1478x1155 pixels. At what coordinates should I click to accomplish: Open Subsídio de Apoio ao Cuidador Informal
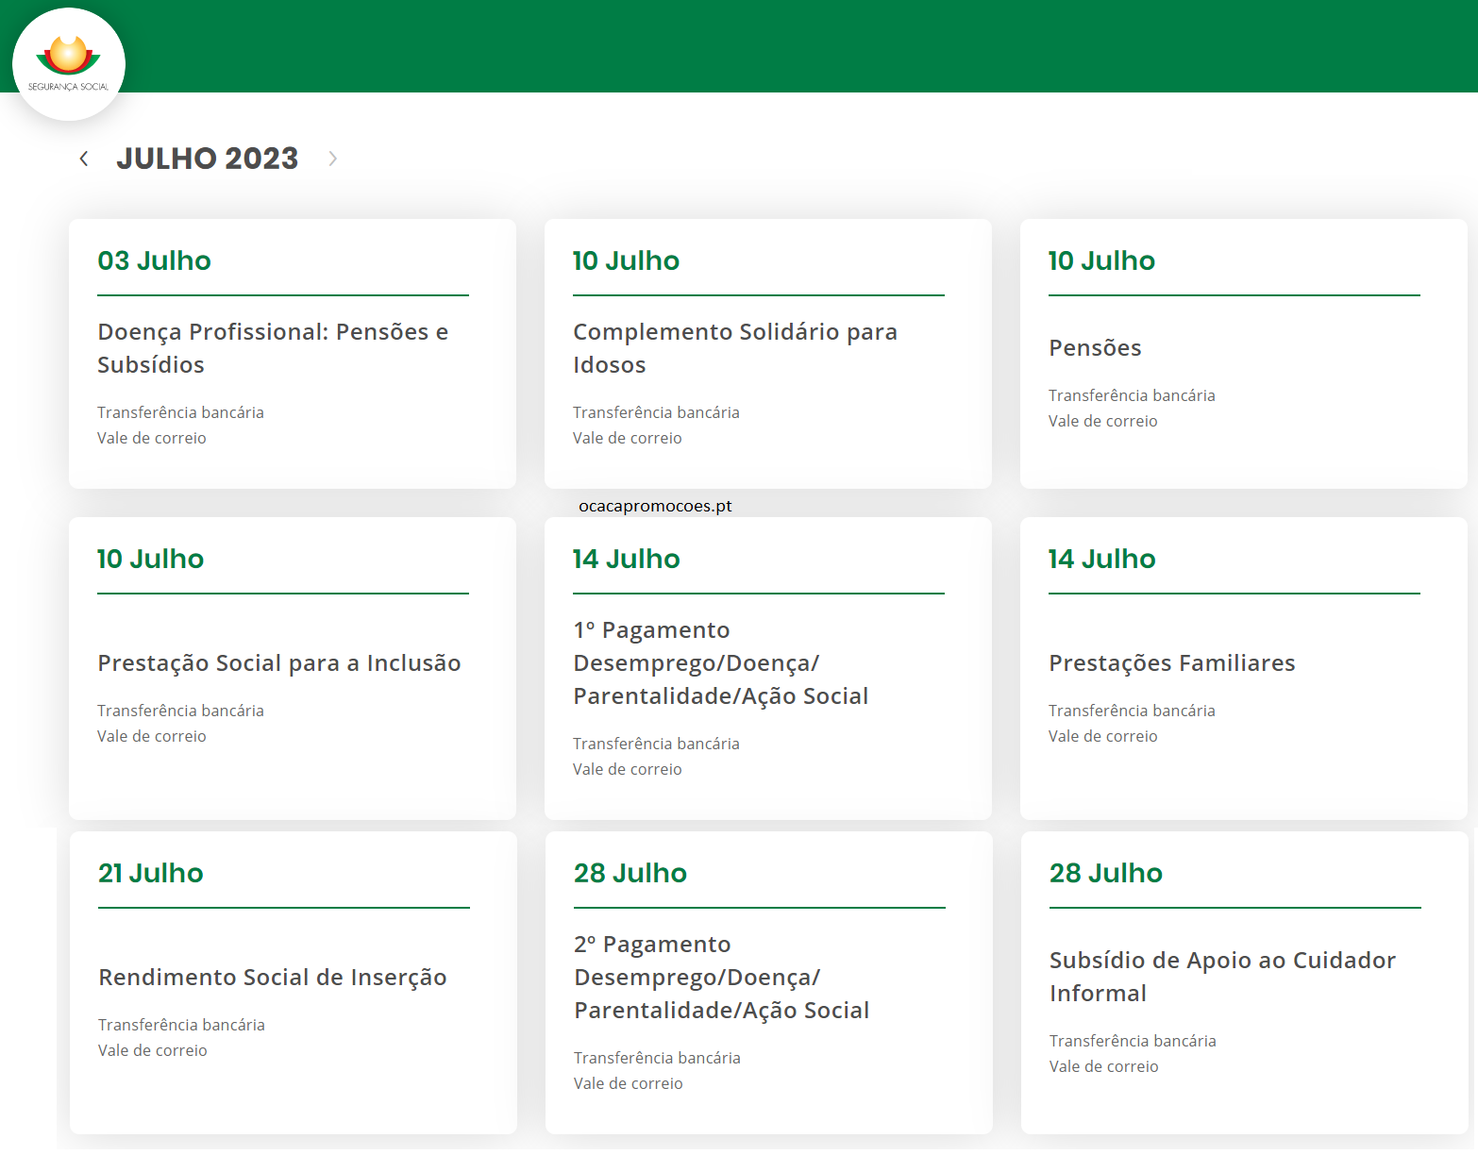1221,977
